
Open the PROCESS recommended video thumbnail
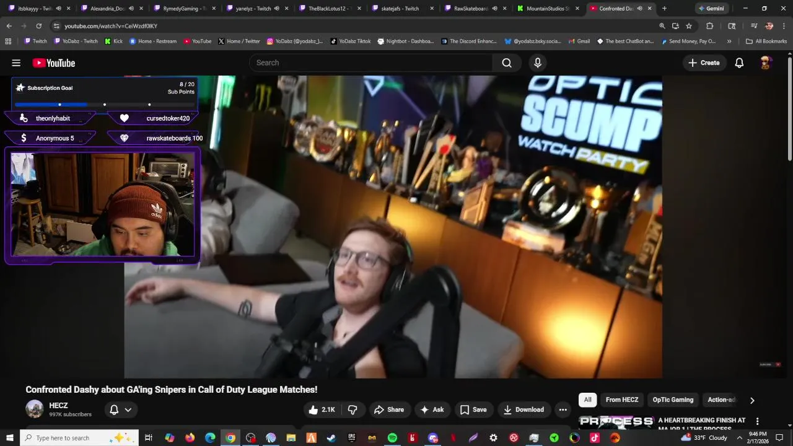coord(616,421)
